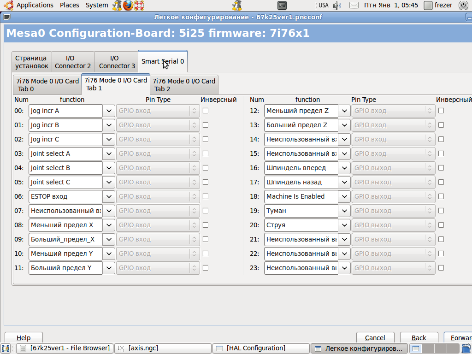Open the clock showing Птн Янв 1, 05:45
This screenshot has height=354, width=472.
coord(391,5)
